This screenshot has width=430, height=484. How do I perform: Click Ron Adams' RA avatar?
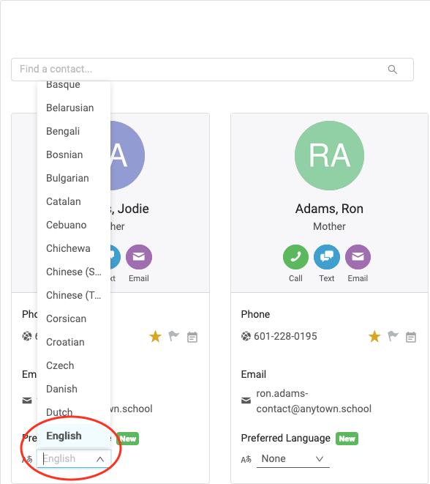pyautogui.click(x=329, y=155)
